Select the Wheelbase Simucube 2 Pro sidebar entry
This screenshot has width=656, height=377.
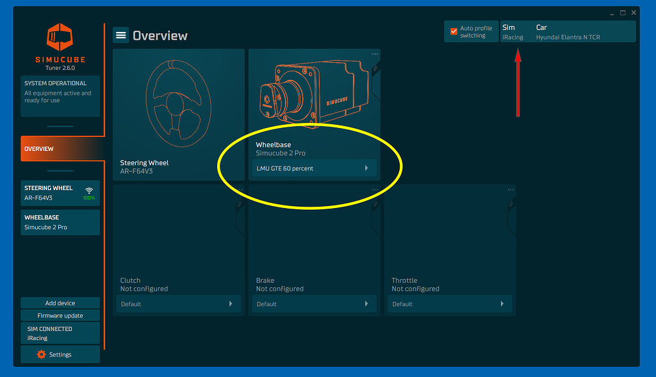click(x=60, y=222)
